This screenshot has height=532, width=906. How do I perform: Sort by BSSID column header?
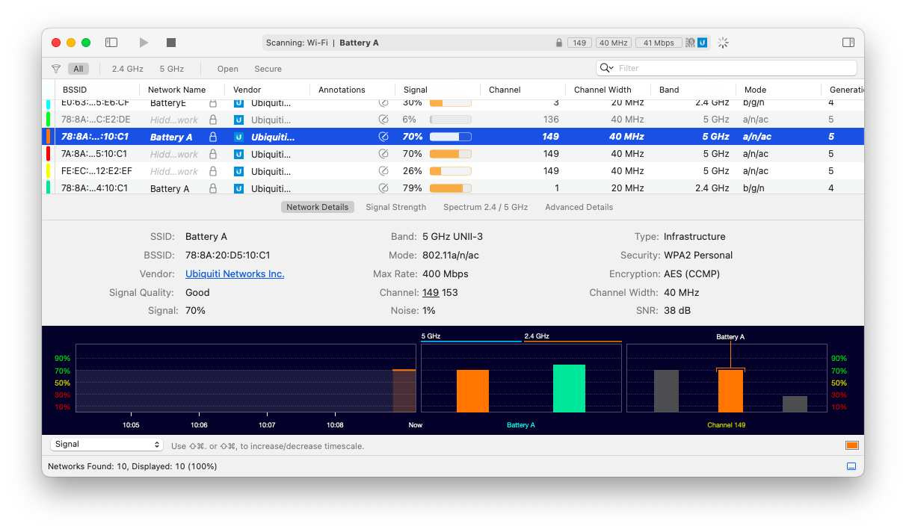(x=75, y=90)
